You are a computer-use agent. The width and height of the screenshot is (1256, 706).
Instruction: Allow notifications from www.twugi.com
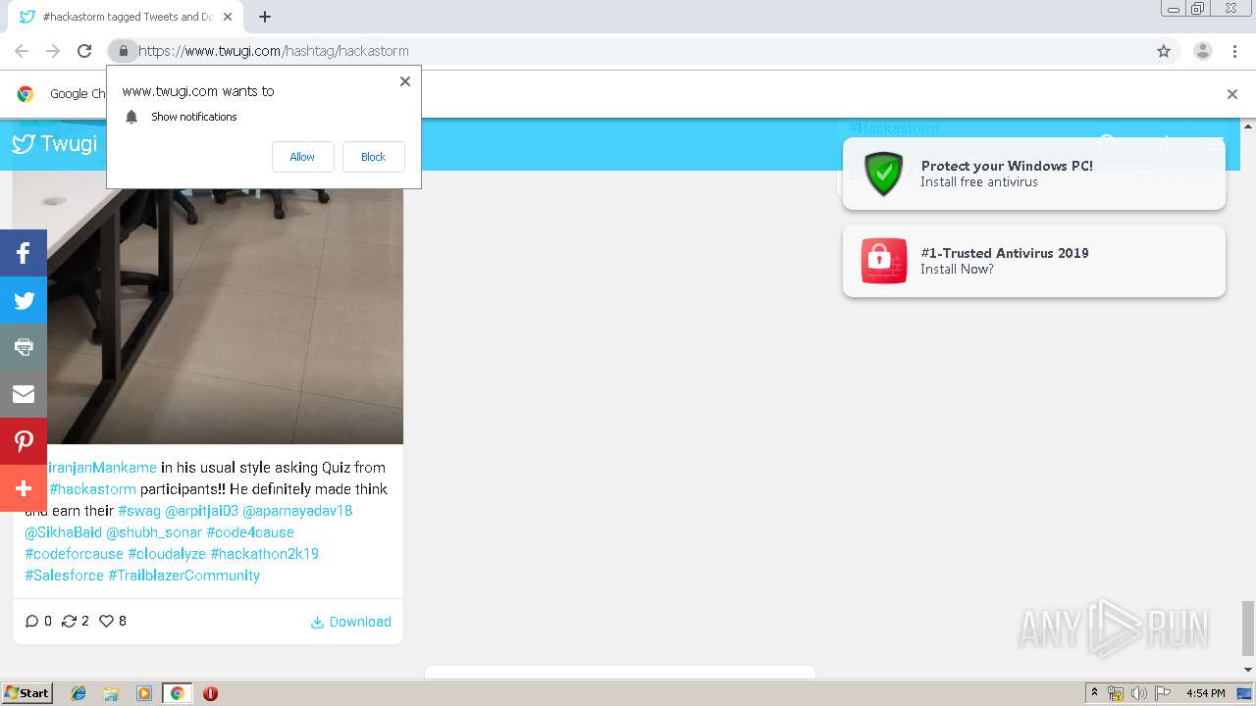click(x=302, y=157)
